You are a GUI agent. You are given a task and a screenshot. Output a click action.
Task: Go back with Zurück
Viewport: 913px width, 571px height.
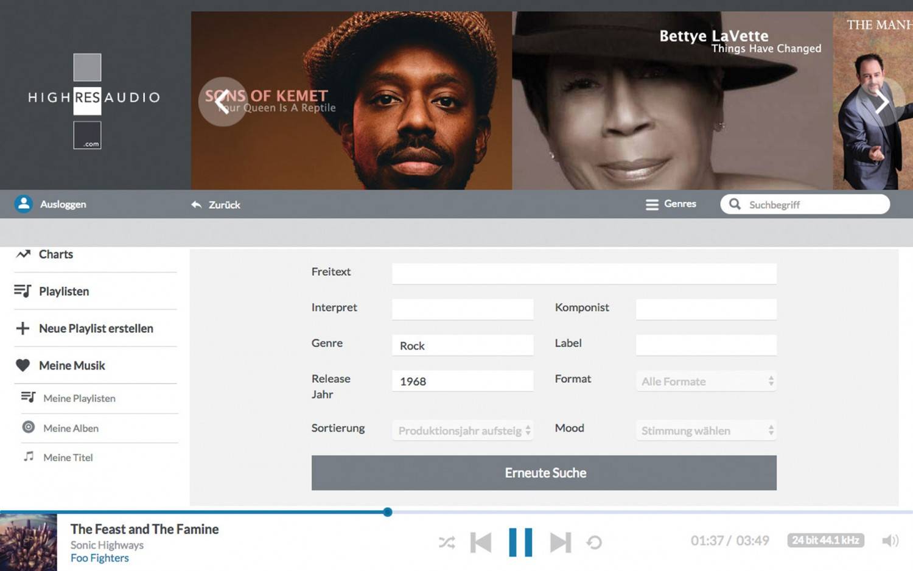[225, 205]
